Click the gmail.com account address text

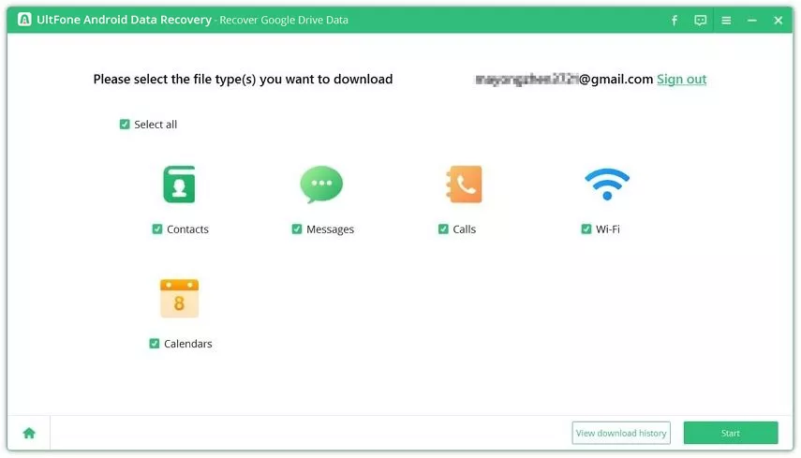[564, 79]
